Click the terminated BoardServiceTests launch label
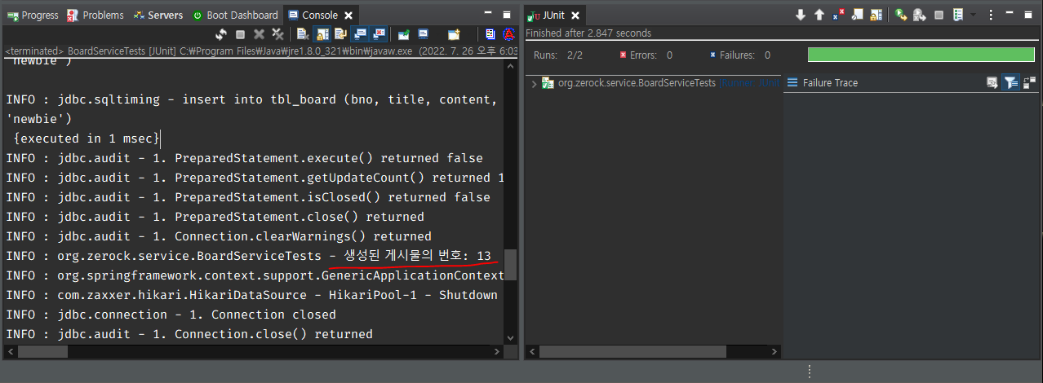This screenshot has width=1043, height=383. click(x=261, y=51)
